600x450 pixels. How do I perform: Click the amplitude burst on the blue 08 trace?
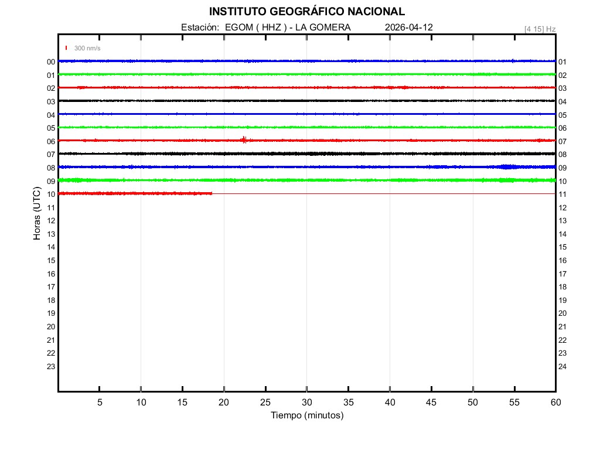coord(507,167)
